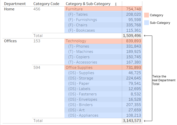177x125 pixels.
Task: Click the sort descending icon in header
Action: pos(116,4)
